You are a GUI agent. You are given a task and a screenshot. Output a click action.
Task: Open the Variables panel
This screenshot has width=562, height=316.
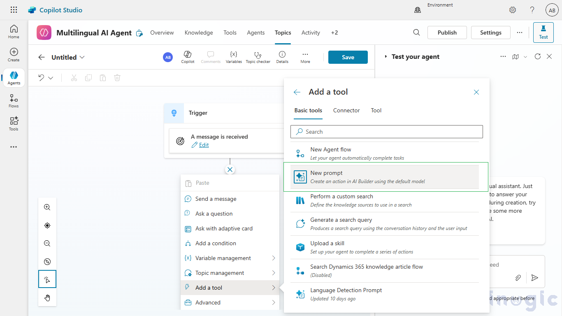(x=234, y=57)
